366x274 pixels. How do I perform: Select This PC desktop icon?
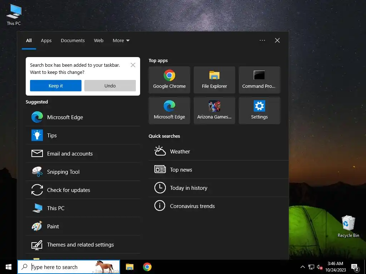[14, 15]
